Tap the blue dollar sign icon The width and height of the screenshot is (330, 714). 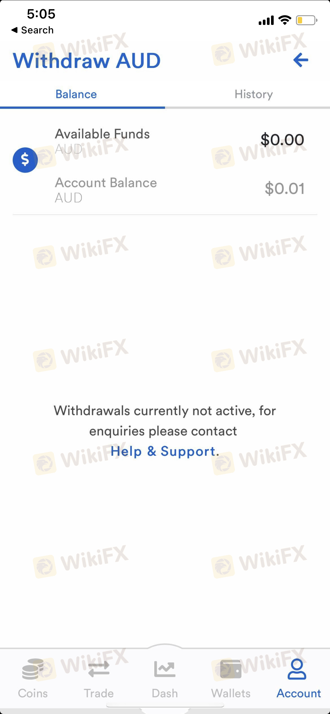(25, 160)
